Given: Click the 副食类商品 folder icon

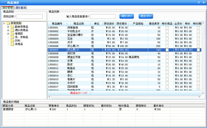Looking at the screenshot, I should [x=12, y=27].
